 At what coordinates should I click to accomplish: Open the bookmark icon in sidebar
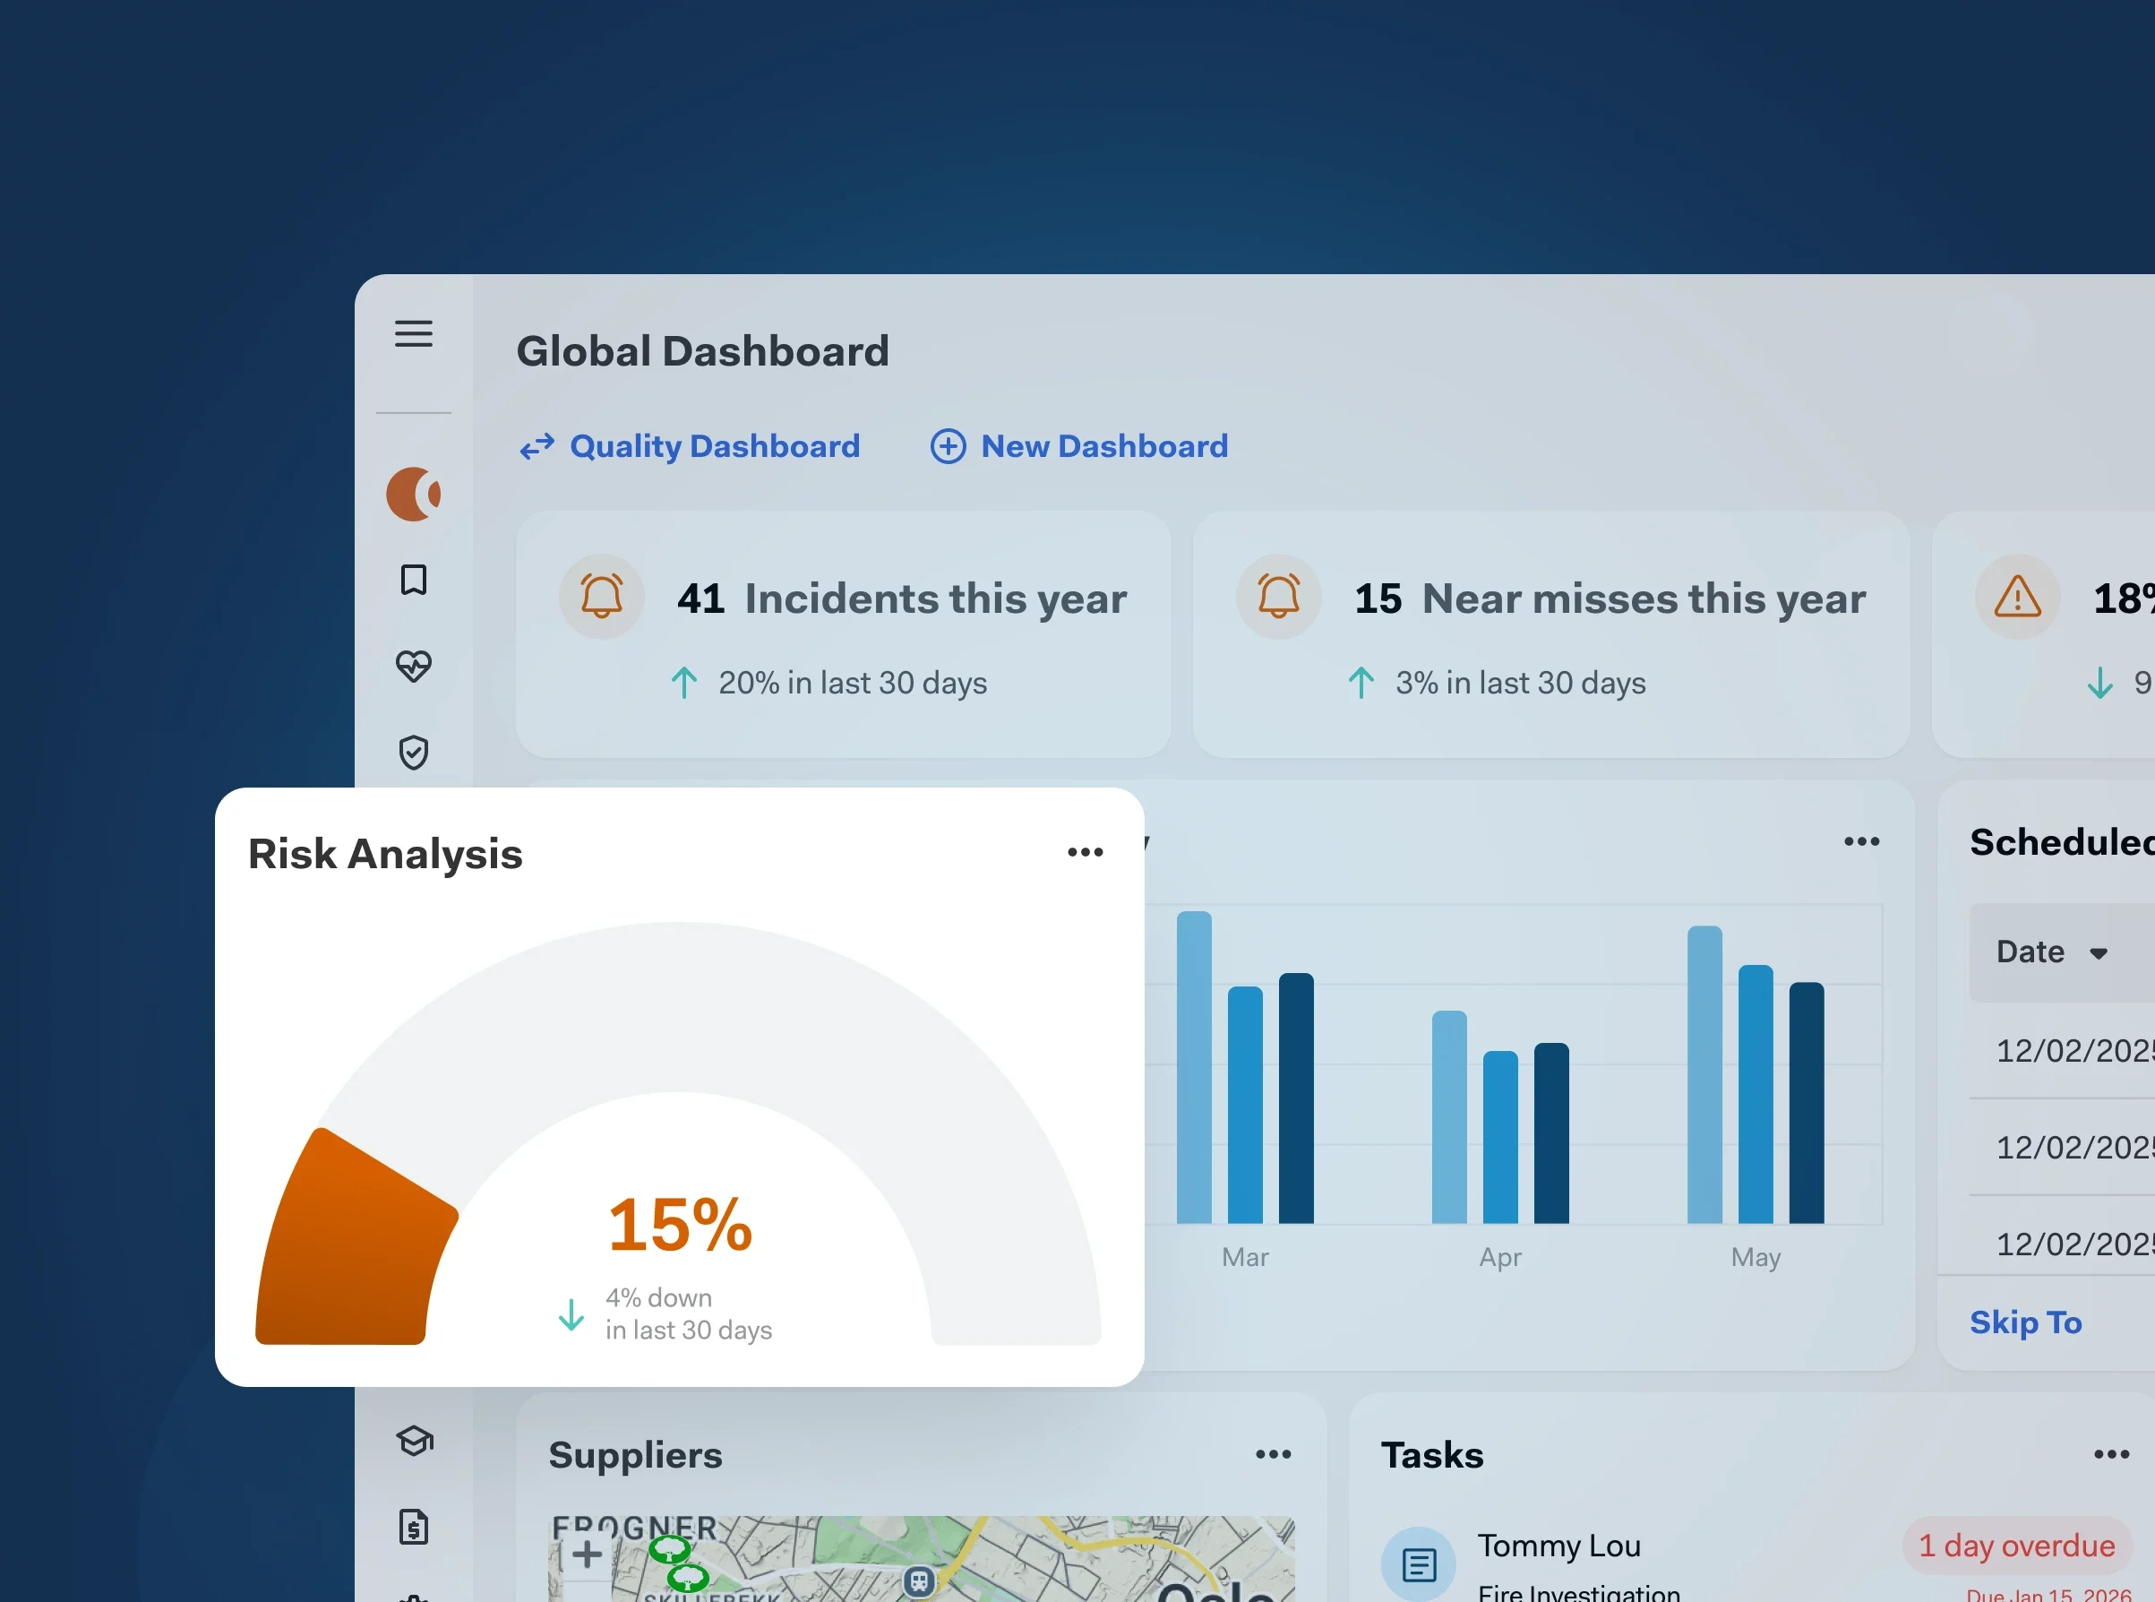tap(413, 580)
